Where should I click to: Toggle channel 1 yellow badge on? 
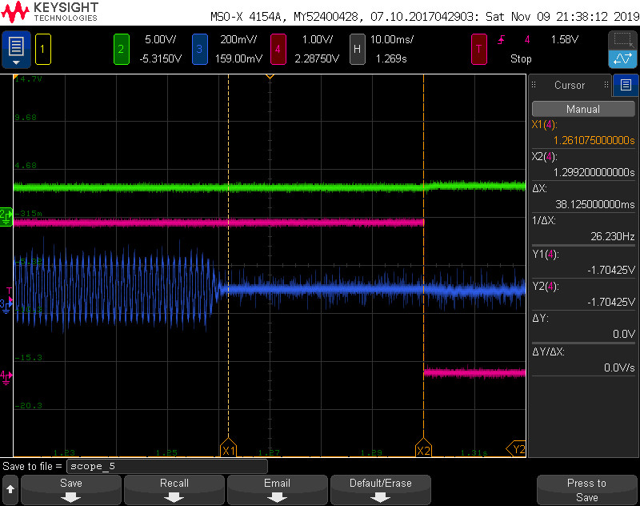[x=43, y=49]
